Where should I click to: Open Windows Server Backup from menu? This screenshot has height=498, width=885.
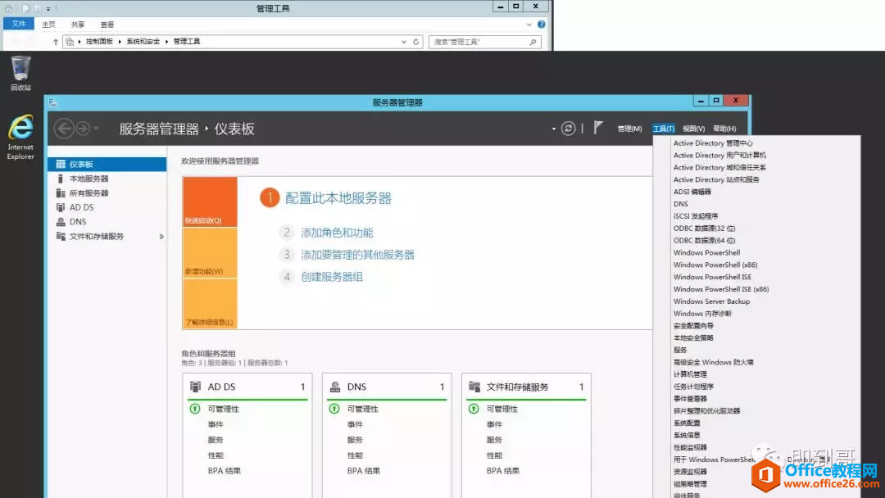(711, 301)
